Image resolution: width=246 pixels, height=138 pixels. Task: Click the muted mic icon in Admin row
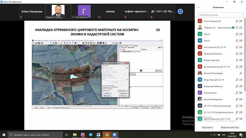[x=237, y=34]
